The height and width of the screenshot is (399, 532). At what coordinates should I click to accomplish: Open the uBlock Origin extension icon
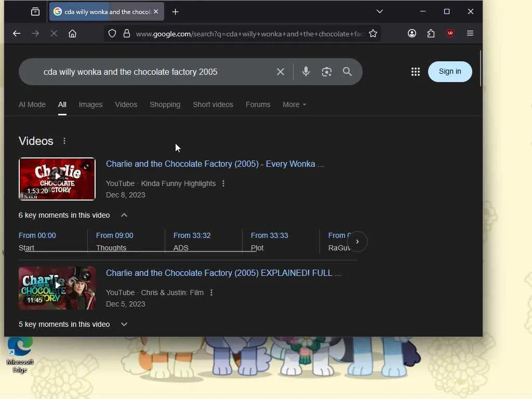click(450, 33)
